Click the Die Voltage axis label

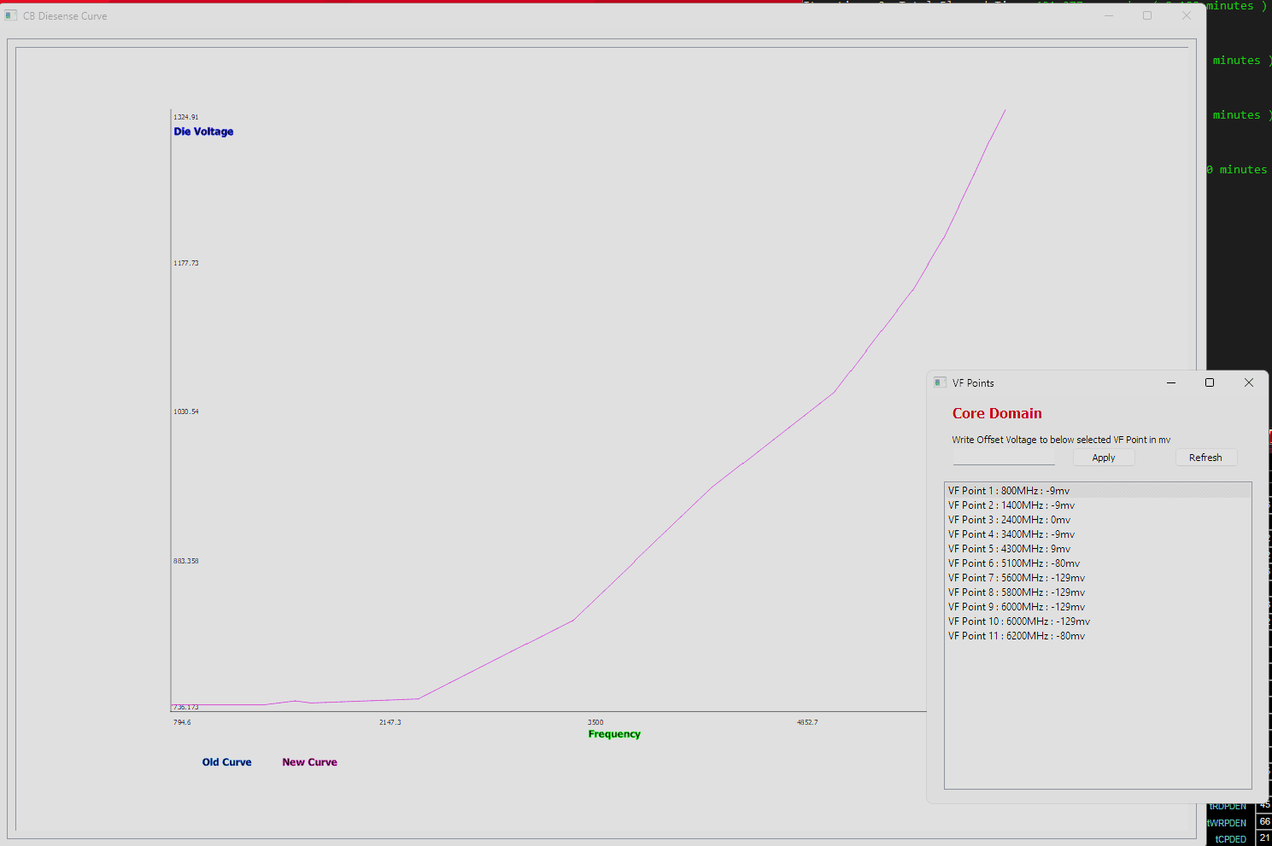pyautogui.click(x=203, y=131)
